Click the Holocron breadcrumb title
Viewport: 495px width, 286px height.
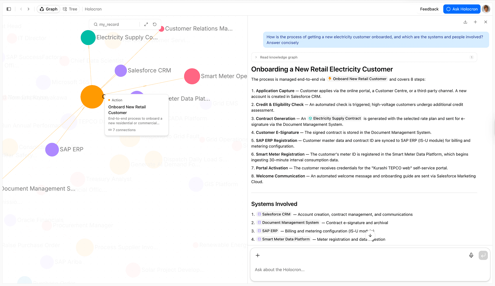click(x=93, y=9)
